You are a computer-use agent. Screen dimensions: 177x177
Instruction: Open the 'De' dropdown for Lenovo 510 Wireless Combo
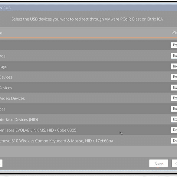pos(174,140)
